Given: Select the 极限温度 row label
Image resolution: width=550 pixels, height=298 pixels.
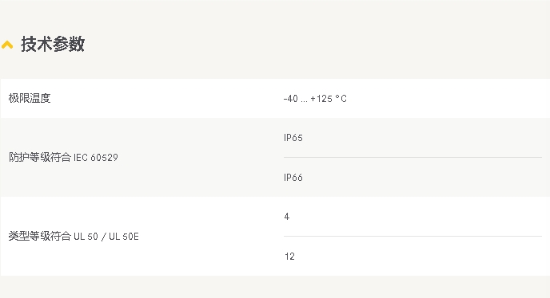Looking at the screenshot, I should click(x=30, y=98).
